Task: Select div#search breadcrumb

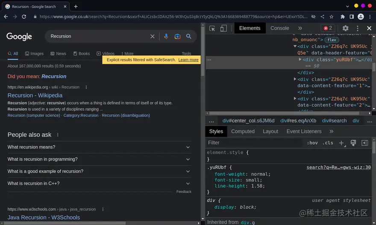Action: [x=334, y=121]
